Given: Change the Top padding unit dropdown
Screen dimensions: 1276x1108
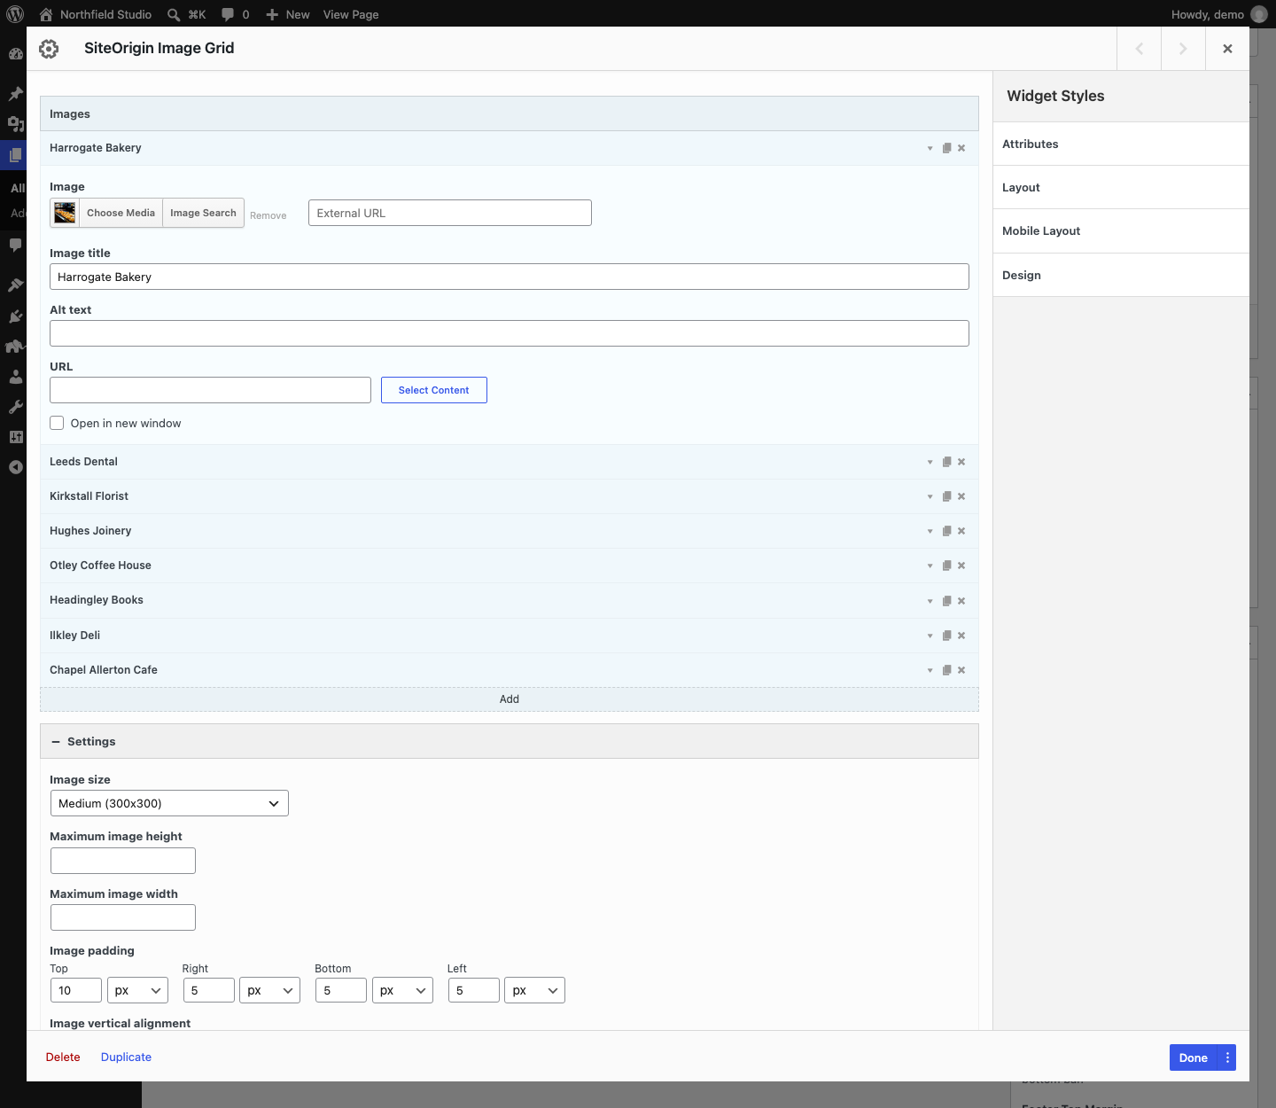Looking at the screenshot, I should point(137,990).
